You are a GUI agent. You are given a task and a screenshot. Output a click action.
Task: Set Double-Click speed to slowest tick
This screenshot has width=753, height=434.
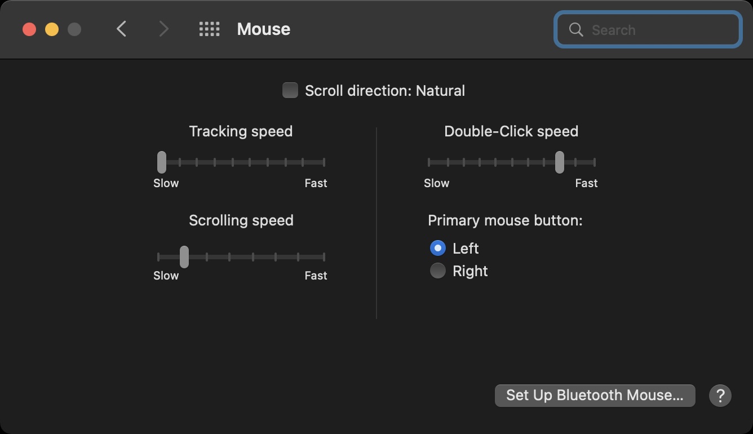429,162
